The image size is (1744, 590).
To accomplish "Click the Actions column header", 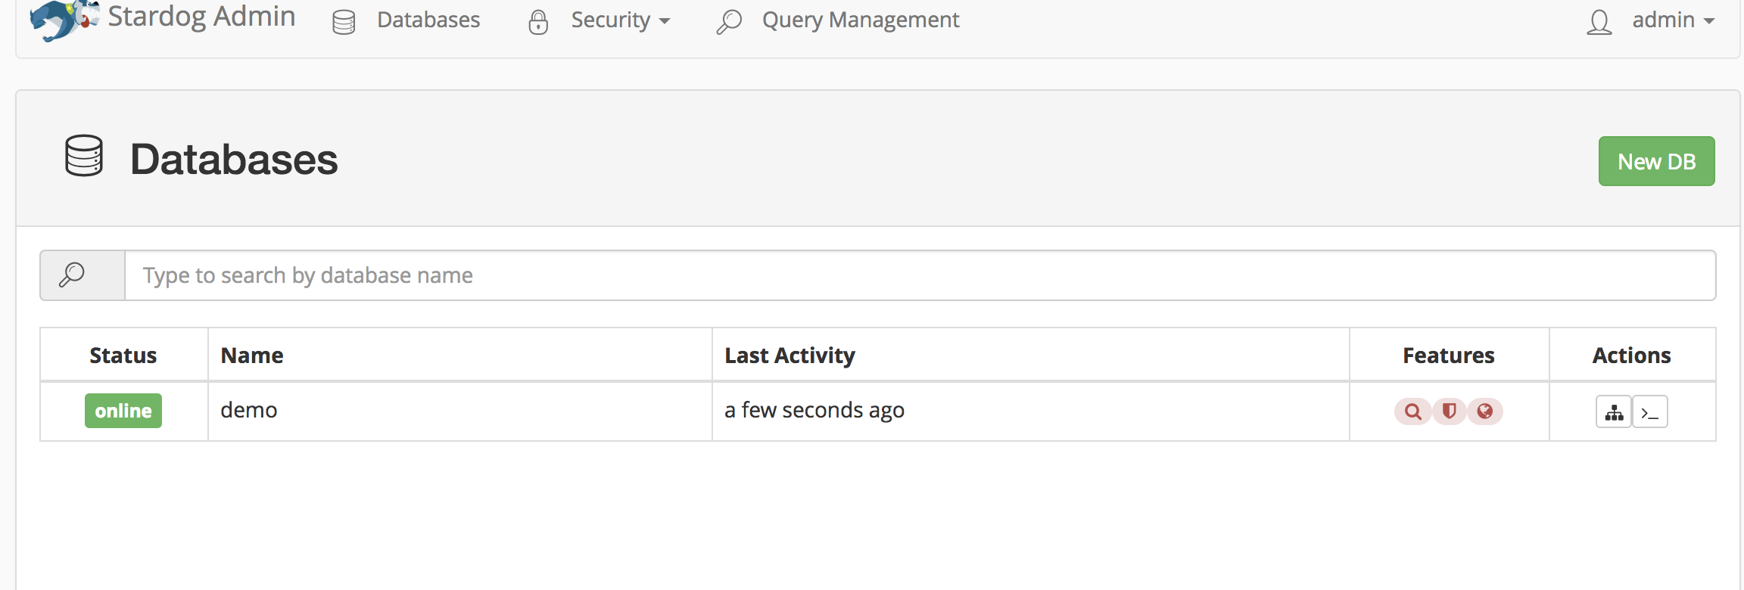I will pyautogui.click(x=1632, y=356).
